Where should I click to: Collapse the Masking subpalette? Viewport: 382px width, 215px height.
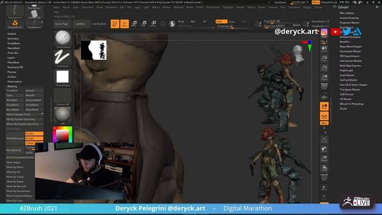click(x=12, y=86)
